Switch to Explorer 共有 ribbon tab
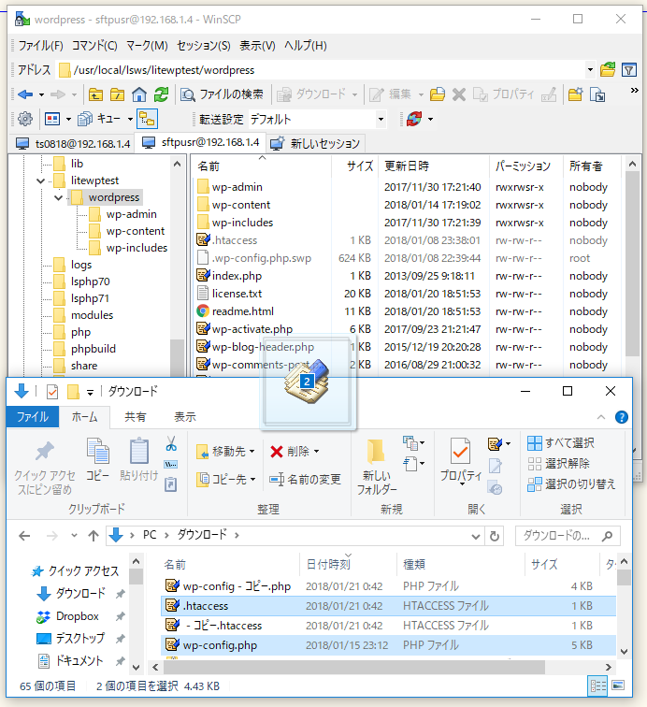 pyautogui.click(x=135, y=417)
